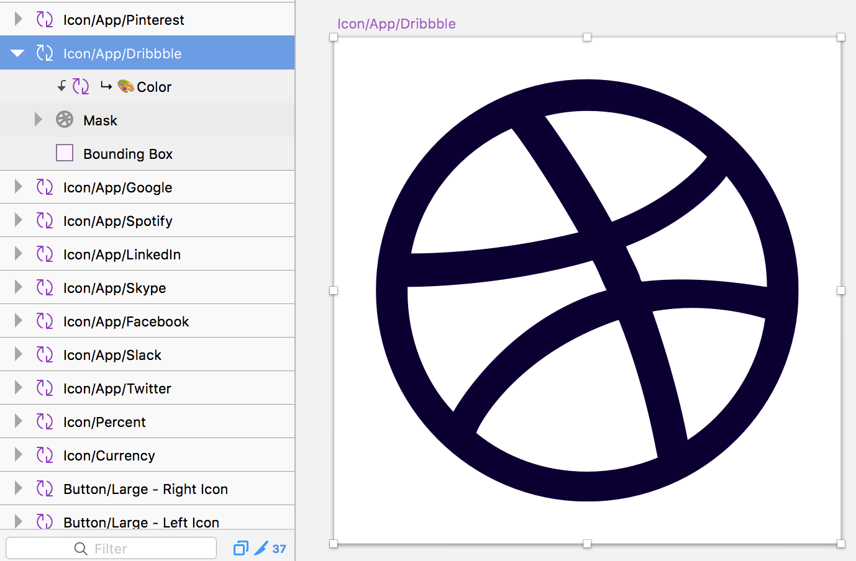Expand the Mask layer contents

pos(38,120)
